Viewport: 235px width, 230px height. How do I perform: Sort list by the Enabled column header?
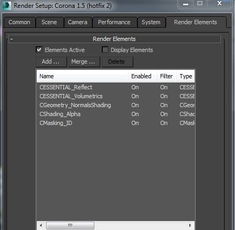point(141,76)
